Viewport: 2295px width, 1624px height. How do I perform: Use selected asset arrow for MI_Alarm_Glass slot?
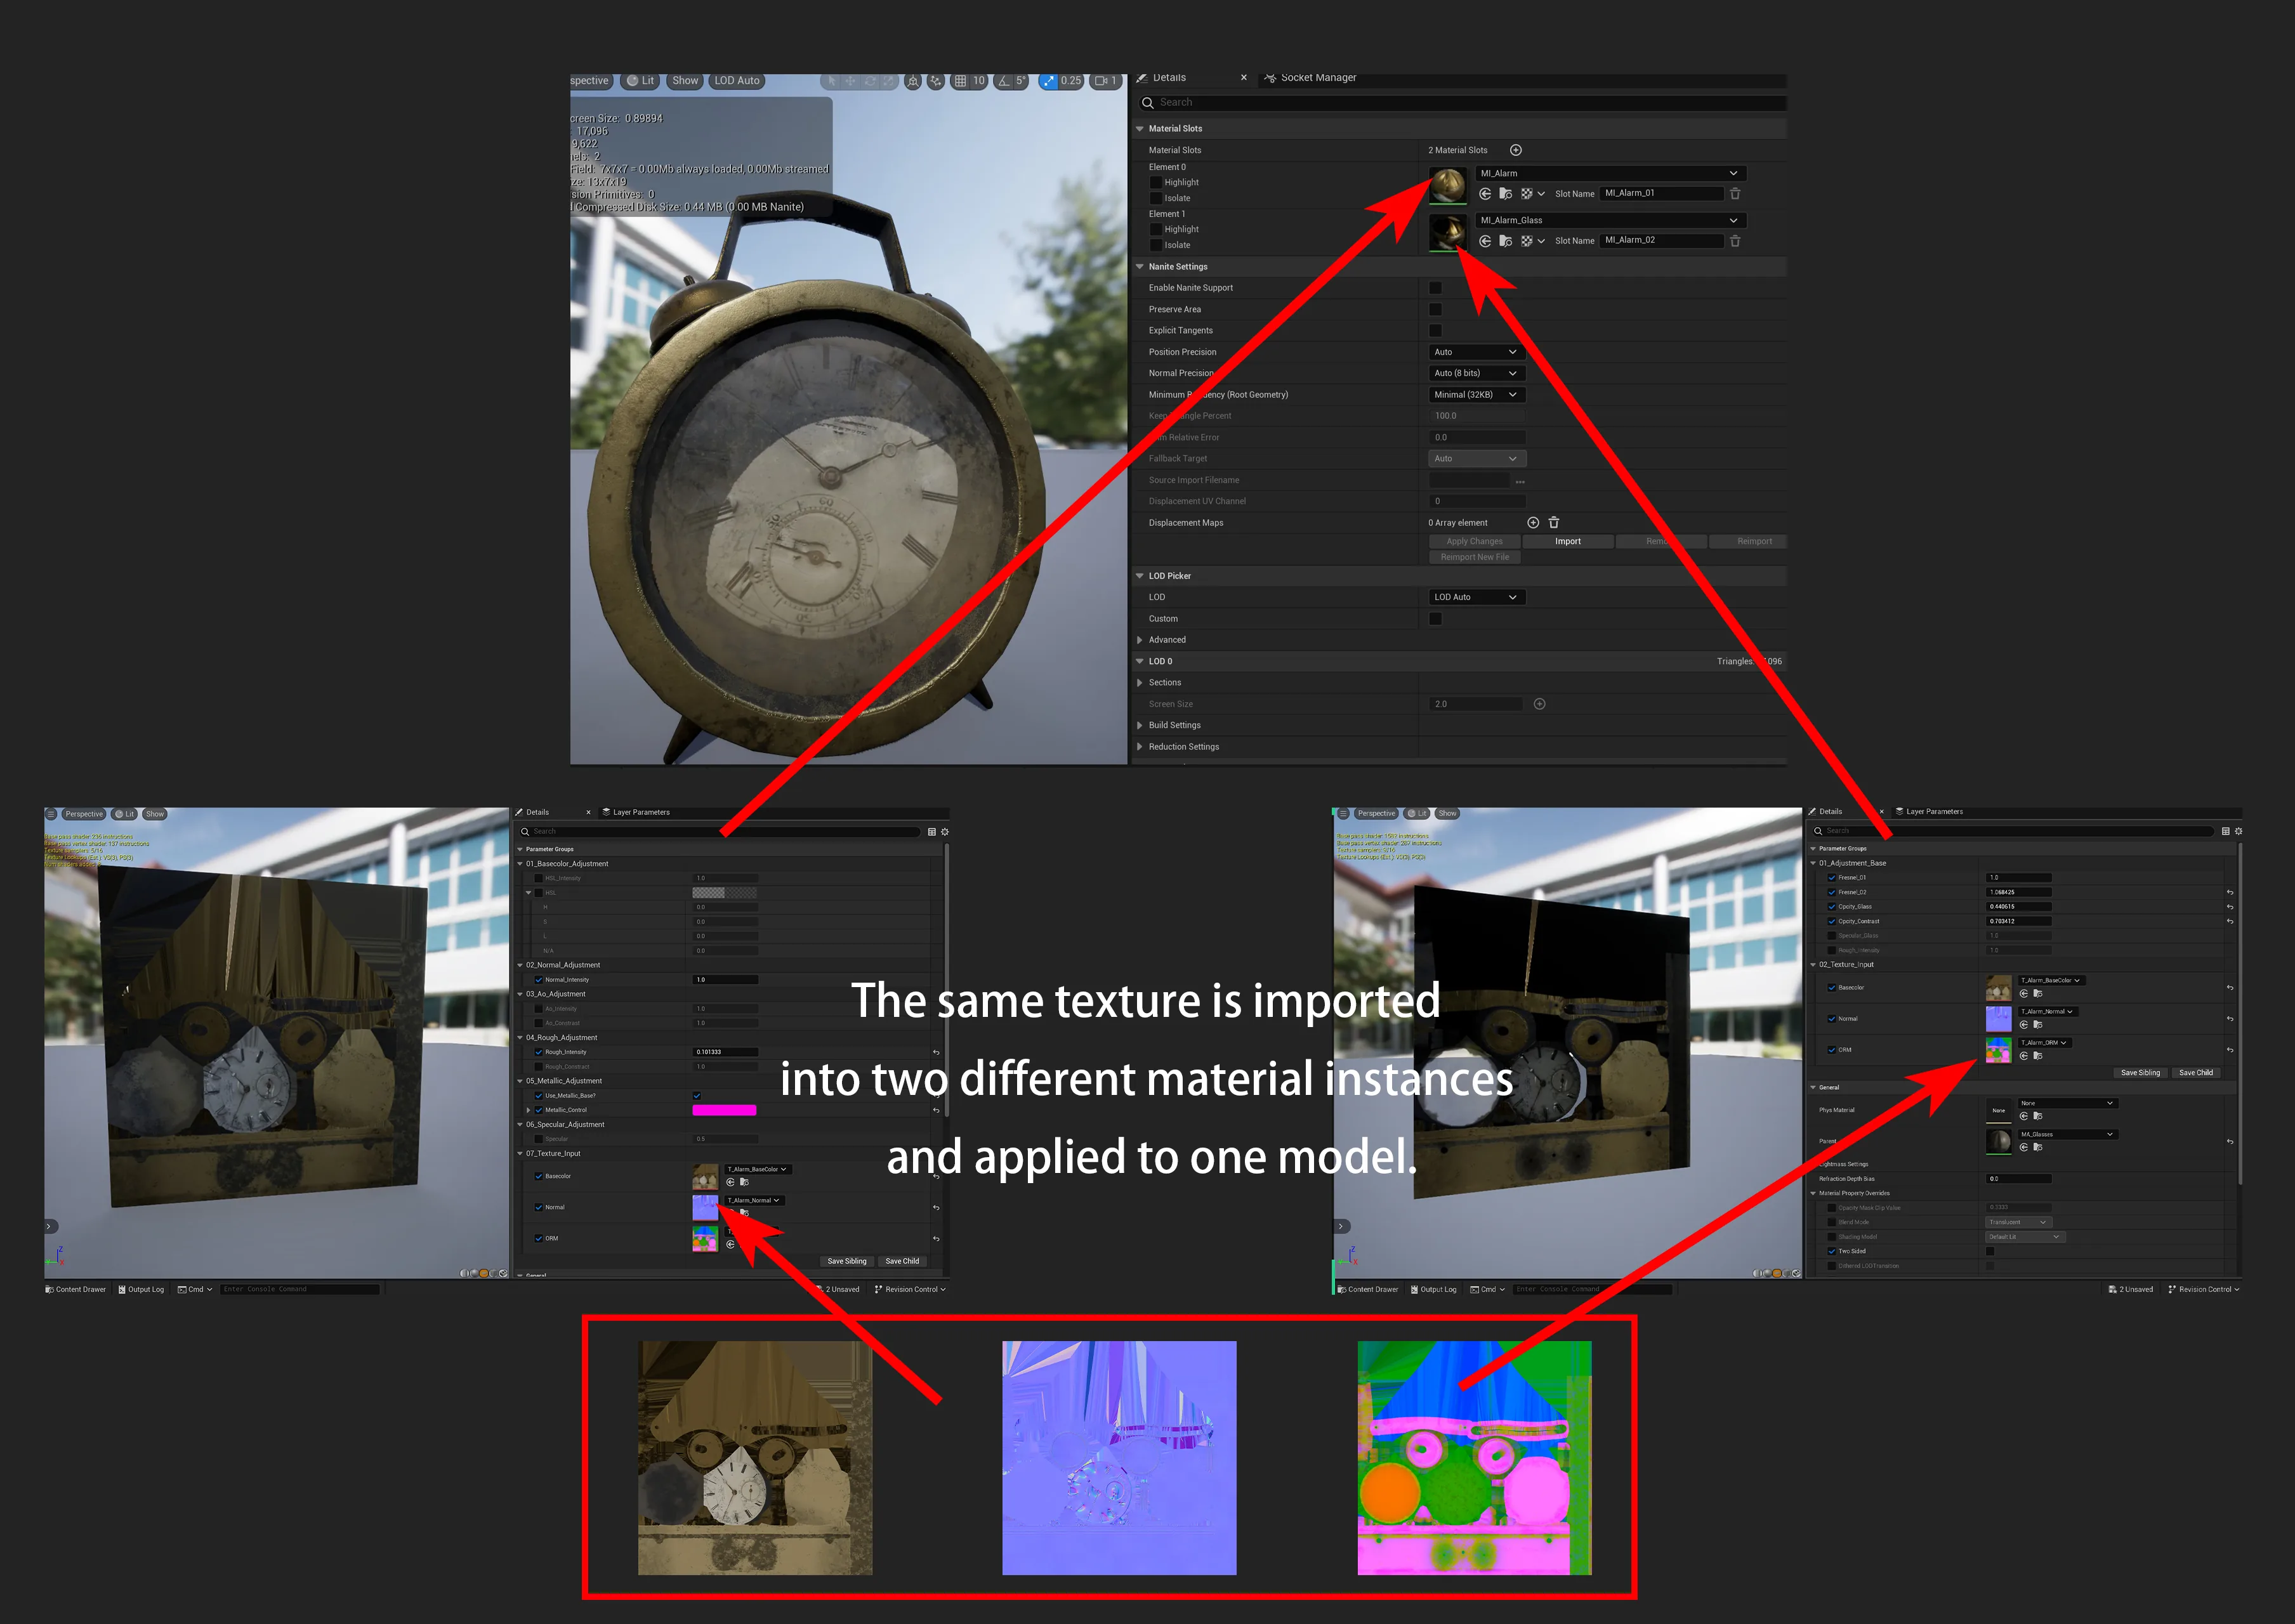pos(1485,241)
